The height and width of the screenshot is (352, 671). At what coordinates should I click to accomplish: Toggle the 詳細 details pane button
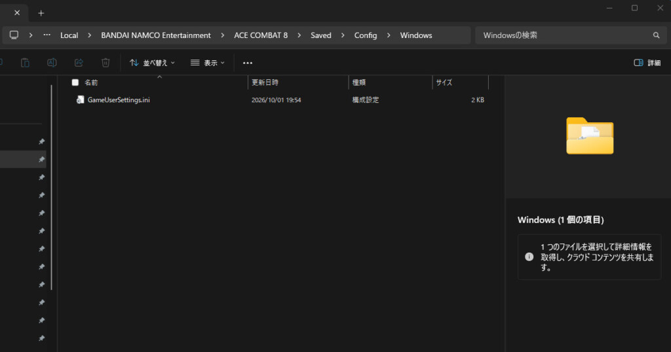tap(647, 63)
